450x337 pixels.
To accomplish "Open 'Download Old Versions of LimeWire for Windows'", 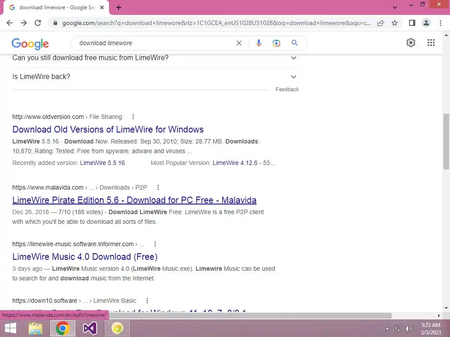I will (x=108, y=129).
